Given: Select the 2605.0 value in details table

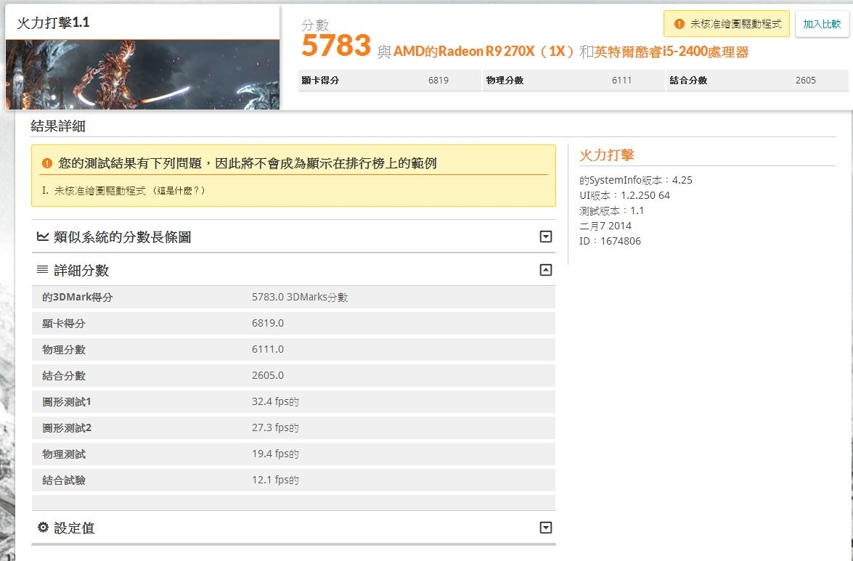Looking at the screenshot, I should pyautogui.click(x=268, y=375).
